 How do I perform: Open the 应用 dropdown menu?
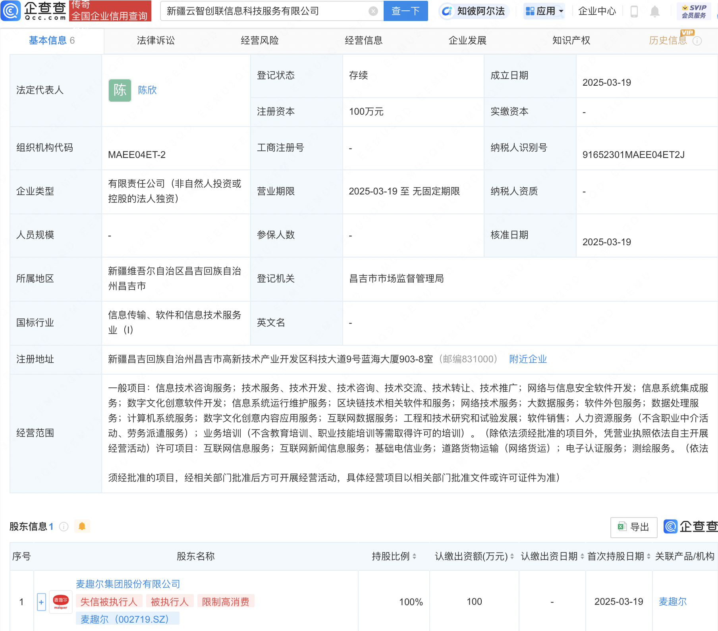[x=545, y=11]
